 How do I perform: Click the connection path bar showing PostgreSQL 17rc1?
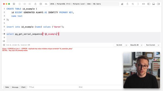point(84,4)
